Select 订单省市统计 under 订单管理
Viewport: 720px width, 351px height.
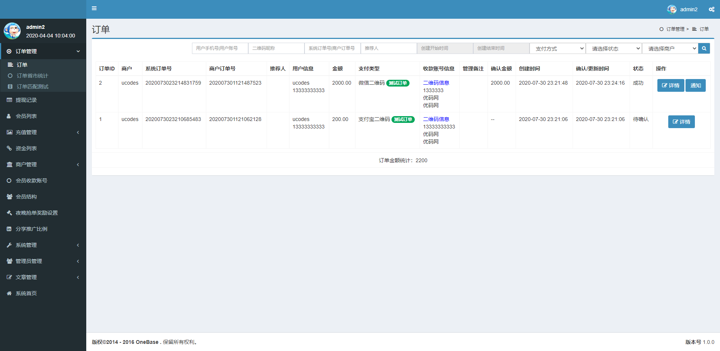click(x=32, y=75)
